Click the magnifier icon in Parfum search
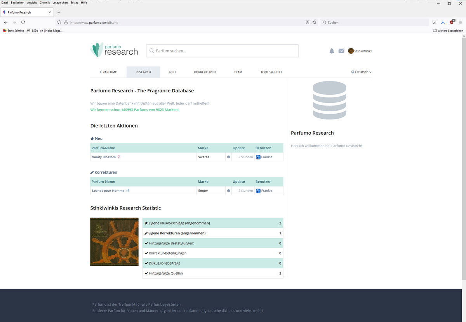The height and width of the screenshot is (322, 466). [152, 51]
